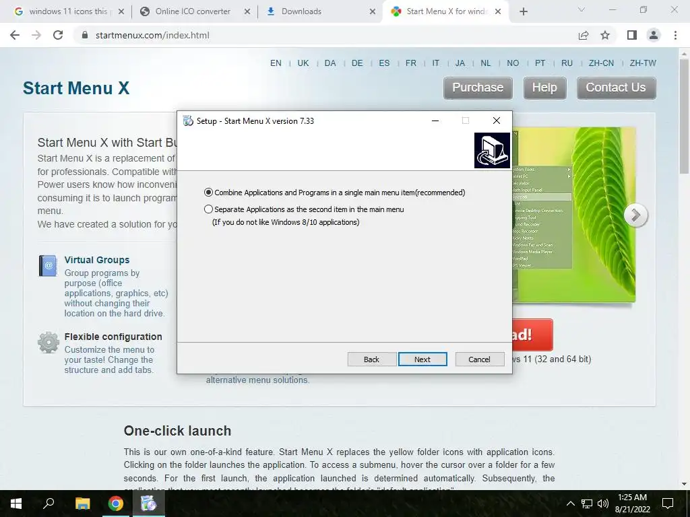Viewport: 690px width, 517px height.
Task: Switch site language to NO
Action: pos(513,63)
